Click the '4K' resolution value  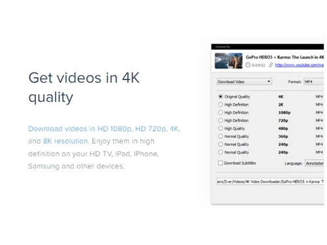(281, 97)
